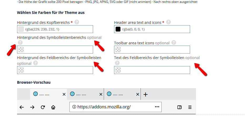Open the light gray header background swatch
Viewport: 245px width, 117px height.
[x=21, y=29]
